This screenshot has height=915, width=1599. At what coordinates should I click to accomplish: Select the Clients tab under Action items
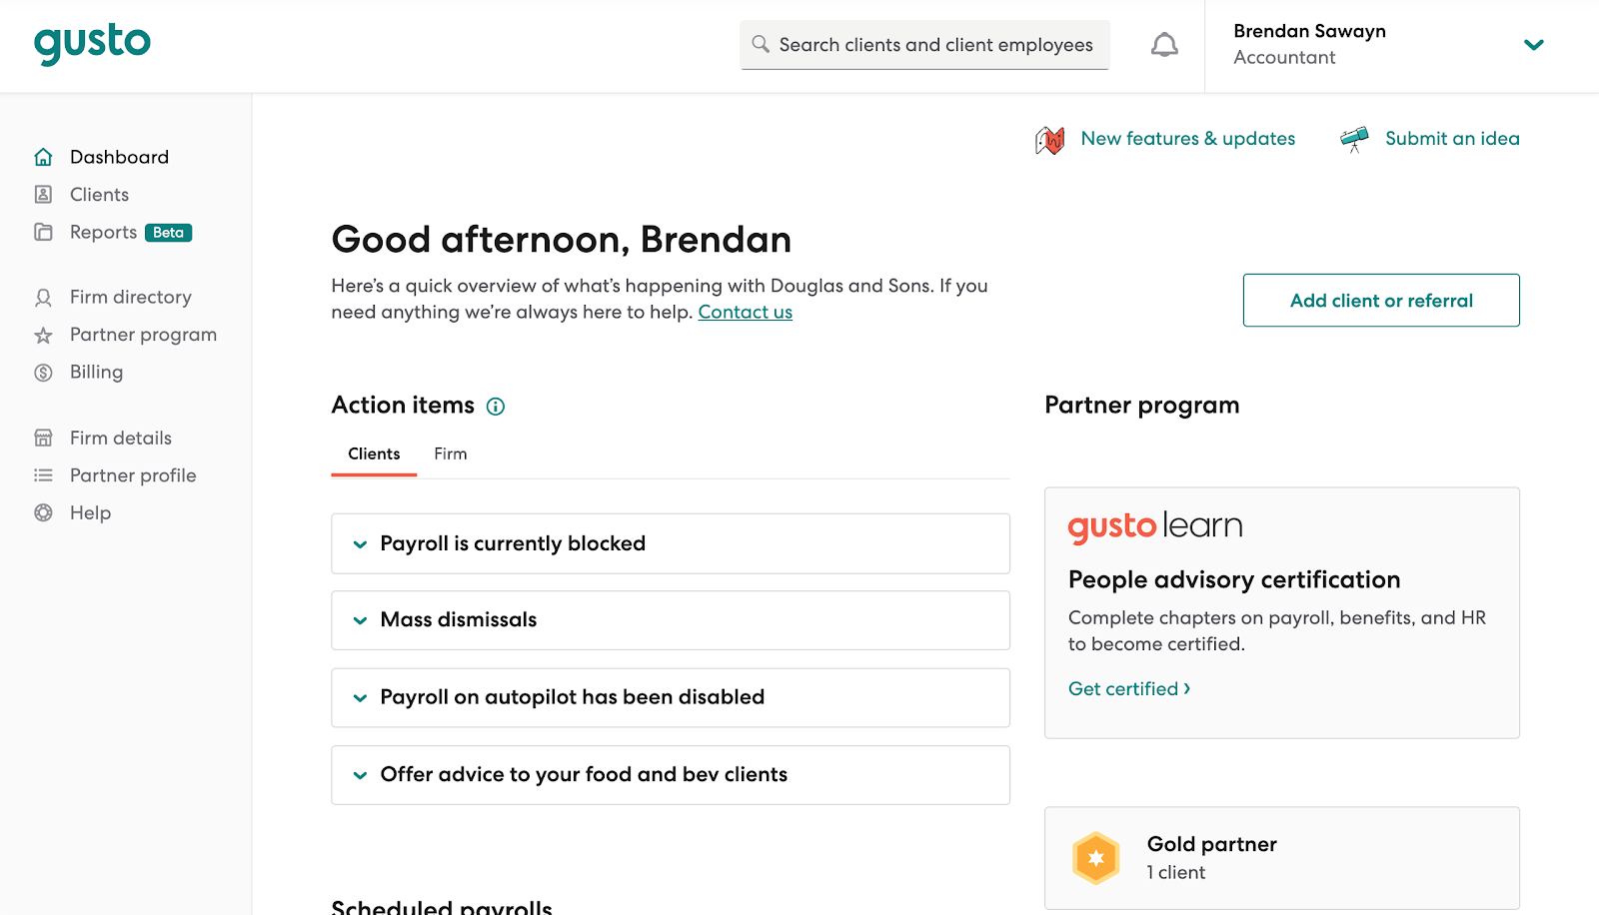374,455
